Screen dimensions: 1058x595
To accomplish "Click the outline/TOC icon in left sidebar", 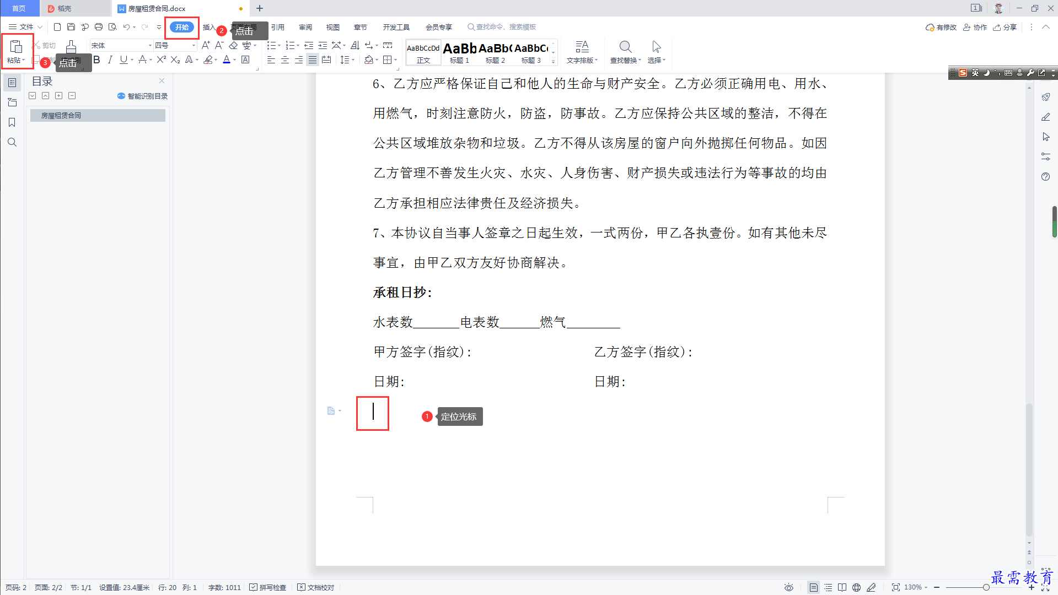I will pos(12,83).
